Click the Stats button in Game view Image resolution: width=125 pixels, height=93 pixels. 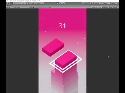coord(110,7)
